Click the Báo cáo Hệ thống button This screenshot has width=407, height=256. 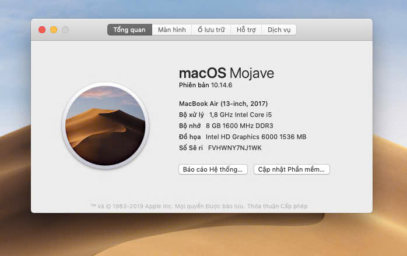[213, 169]
